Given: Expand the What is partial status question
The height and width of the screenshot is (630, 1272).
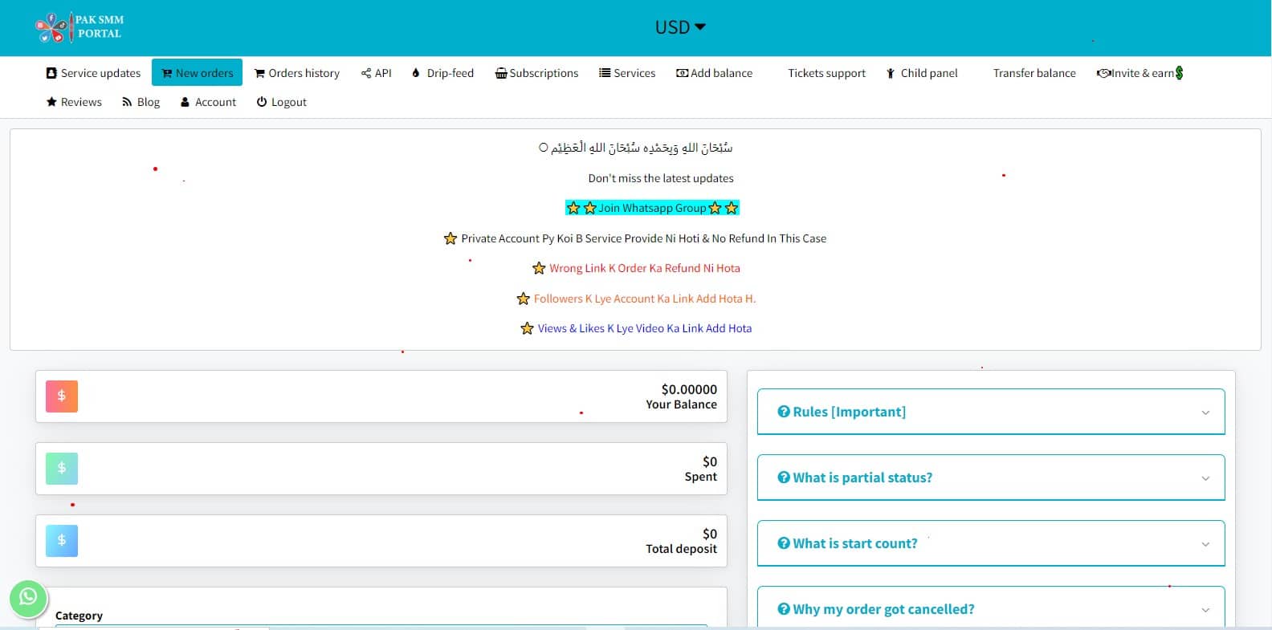Looking at the screenshot, I should pyautogui.click(x=990, y=478).
